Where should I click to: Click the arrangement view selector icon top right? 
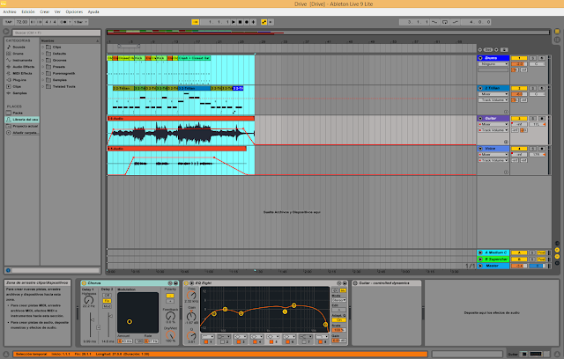point(557,32)
